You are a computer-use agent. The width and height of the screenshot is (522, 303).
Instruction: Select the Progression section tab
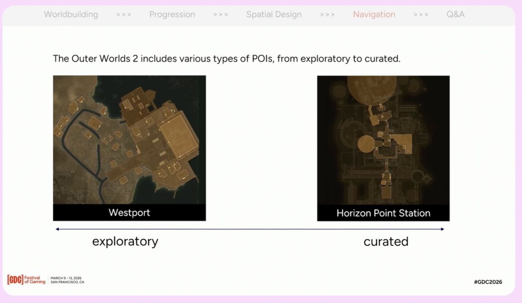click(x=172, y=14)
